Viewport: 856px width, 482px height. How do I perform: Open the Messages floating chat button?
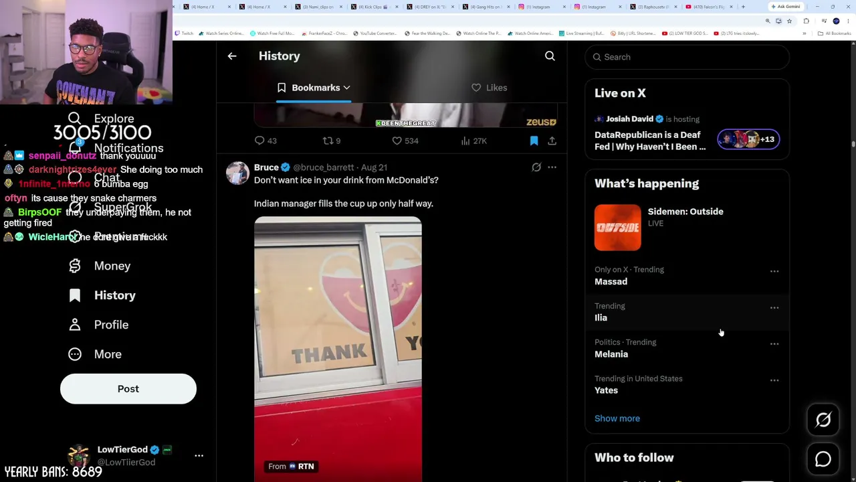pos(823,459)
